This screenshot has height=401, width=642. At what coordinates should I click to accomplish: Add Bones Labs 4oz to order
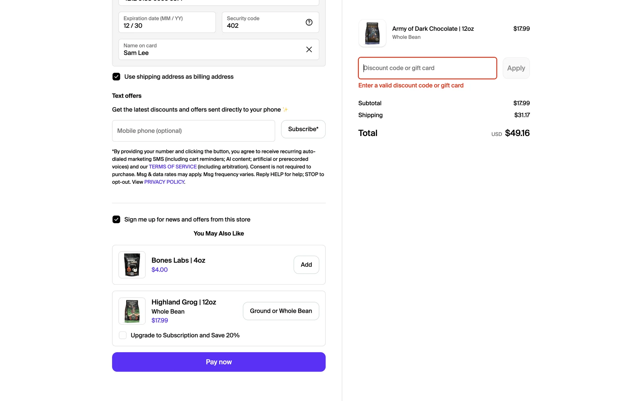pyautogui.click(x=306, y=265)
